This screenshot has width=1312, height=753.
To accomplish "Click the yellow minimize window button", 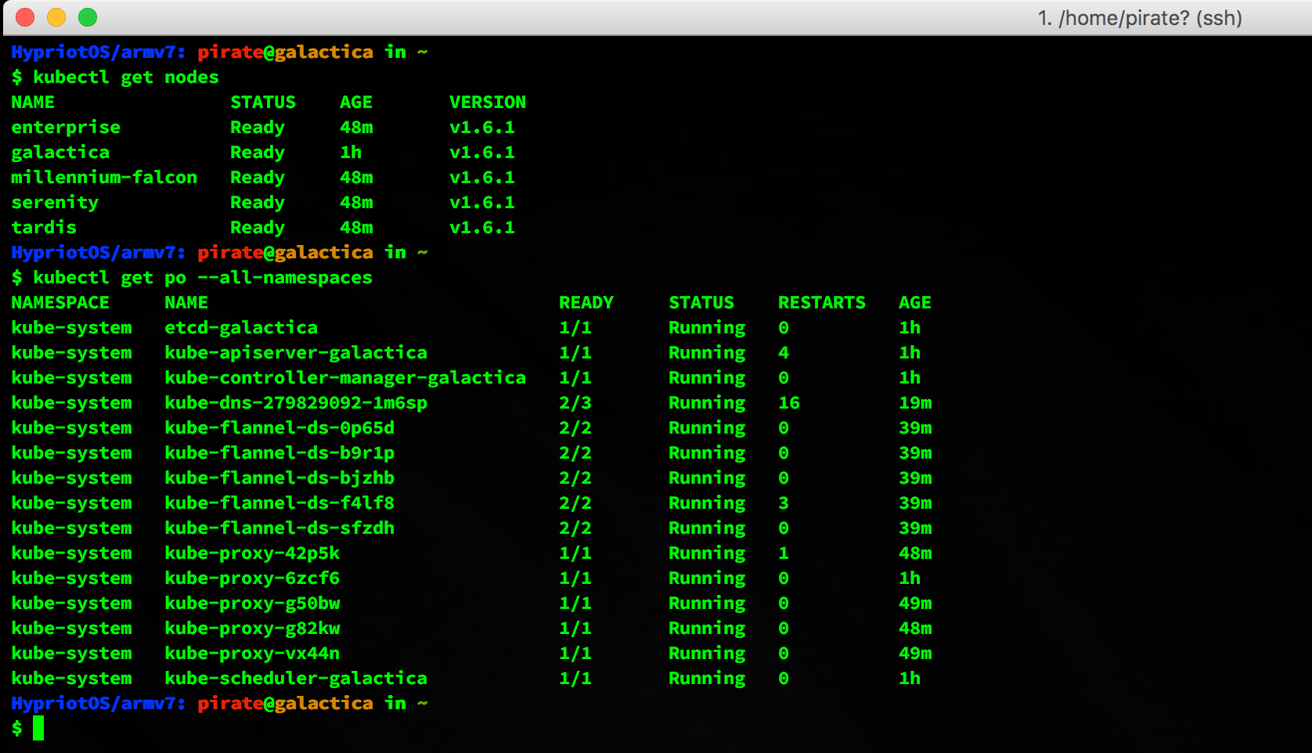I will [x=56, y=17].
